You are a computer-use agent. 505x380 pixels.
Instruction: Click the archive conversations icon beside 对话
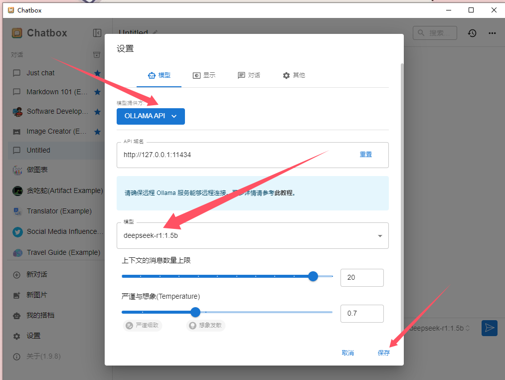click(97, 55)
